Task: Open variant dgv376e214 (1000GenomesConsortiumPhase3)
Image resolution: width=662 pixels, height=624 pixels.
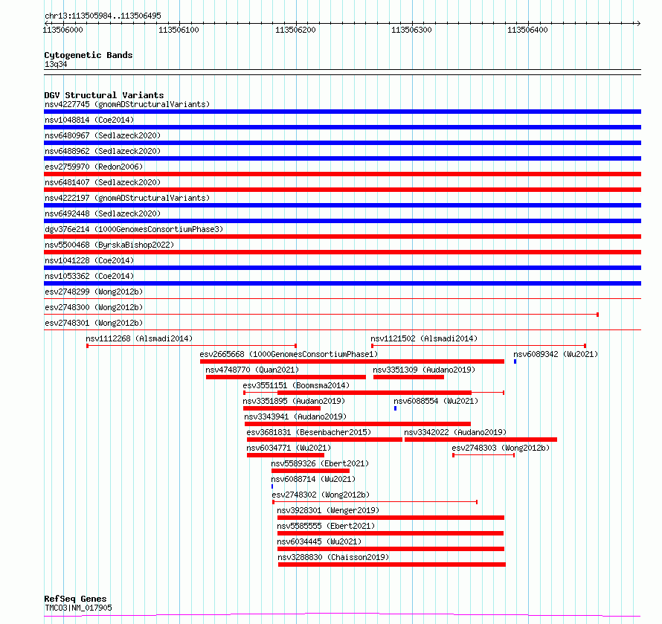Action: point(134,229)
